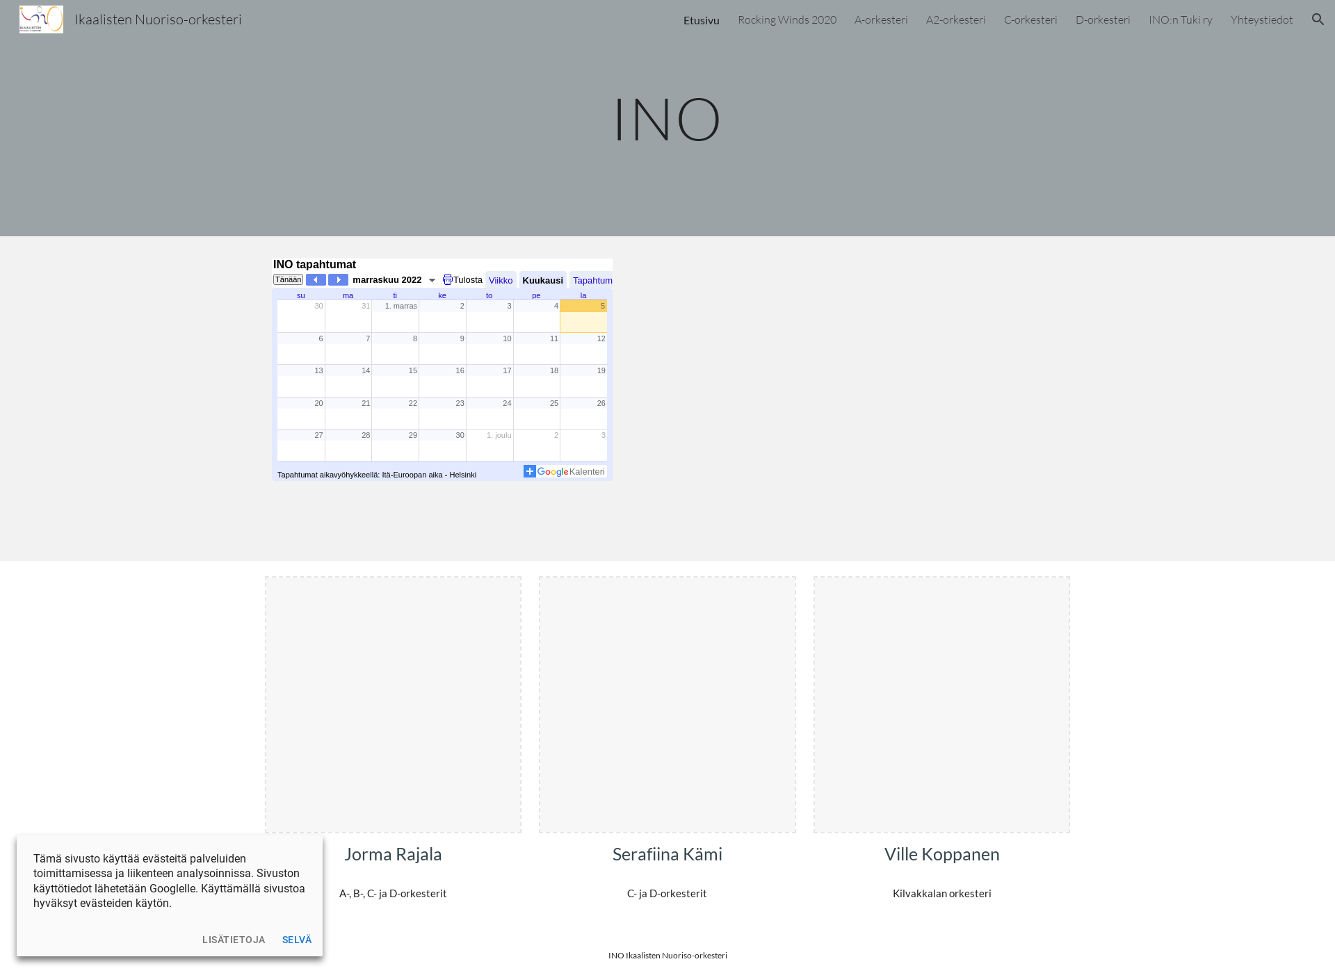
Task: Open Rocking Winds 2020 page
Action: click(x=787, y=19)
